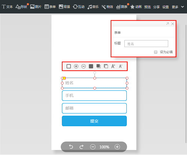Open the 表单 form tool
Image resolution: width=187 pixels, height=155 pixels.
(50, 7)
